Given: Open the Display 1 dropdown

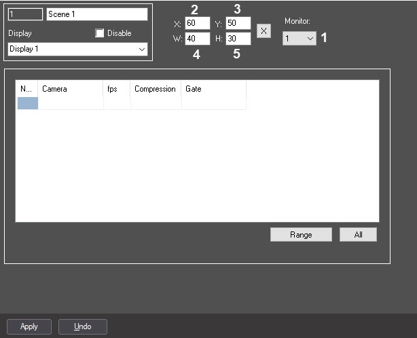Looking at the screenshot, I should (77, 49).
